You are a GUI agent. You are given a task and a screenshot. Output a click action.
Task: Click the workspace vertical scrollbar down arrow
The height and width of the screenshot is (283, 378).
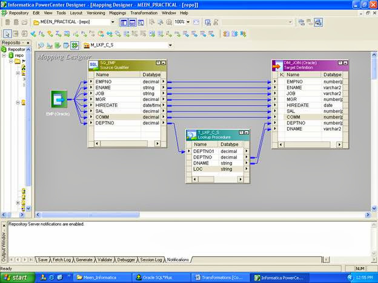374,208
